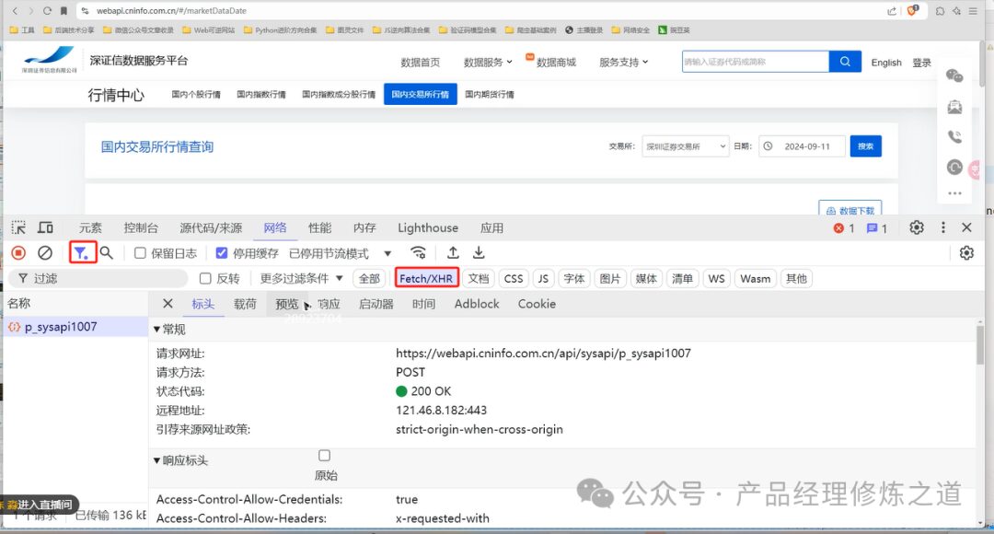This screenshot has height=534, width=994.
Task: Open the 国内期货行情 navigation tab
Action: 490,95
